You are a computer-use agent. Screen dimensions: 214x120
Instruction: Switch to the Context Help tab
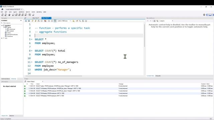coord(150,76)
